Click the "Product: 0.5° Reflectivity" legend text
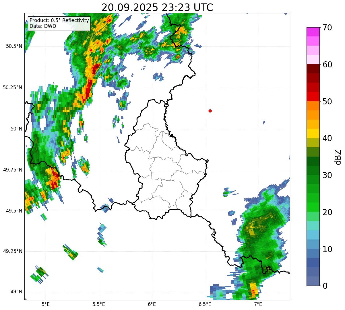This screenshot has height=310, width=345. [59, 21]
